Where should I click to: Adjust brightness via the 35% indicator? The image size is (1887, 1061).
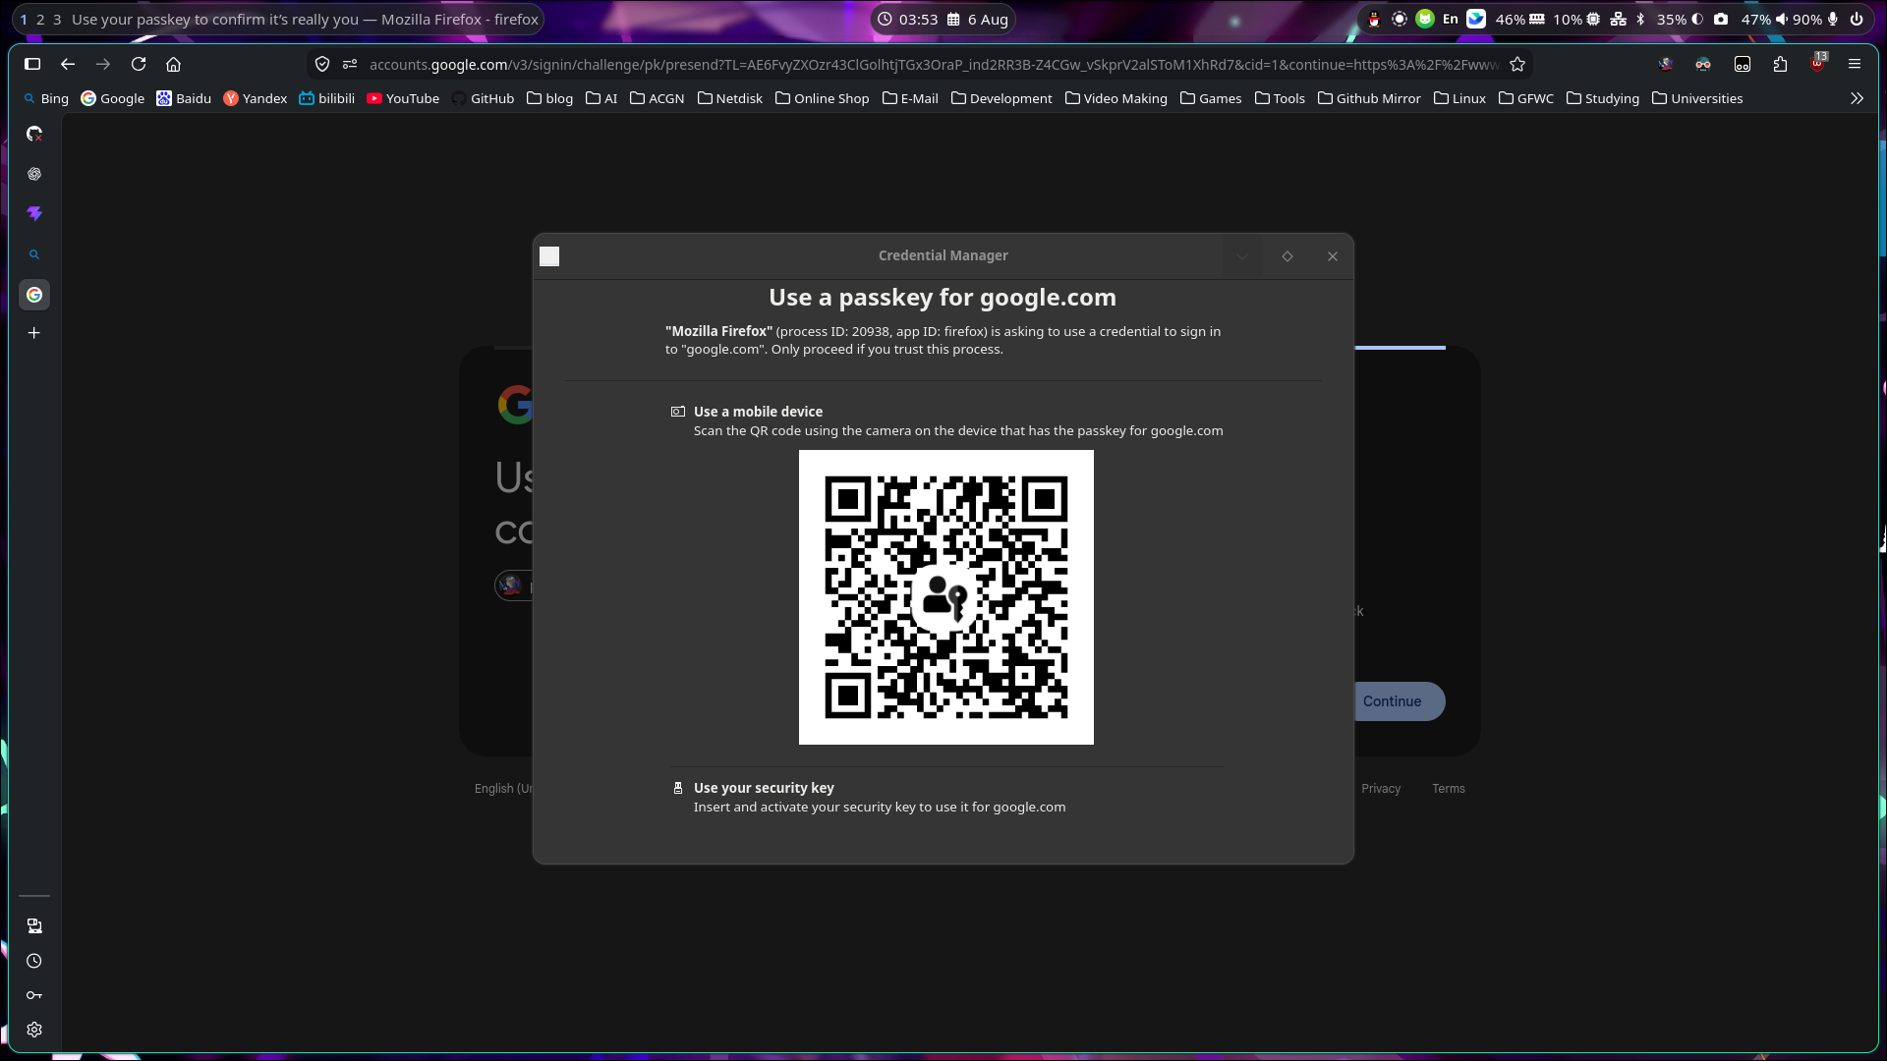(x=1680, y=19)
